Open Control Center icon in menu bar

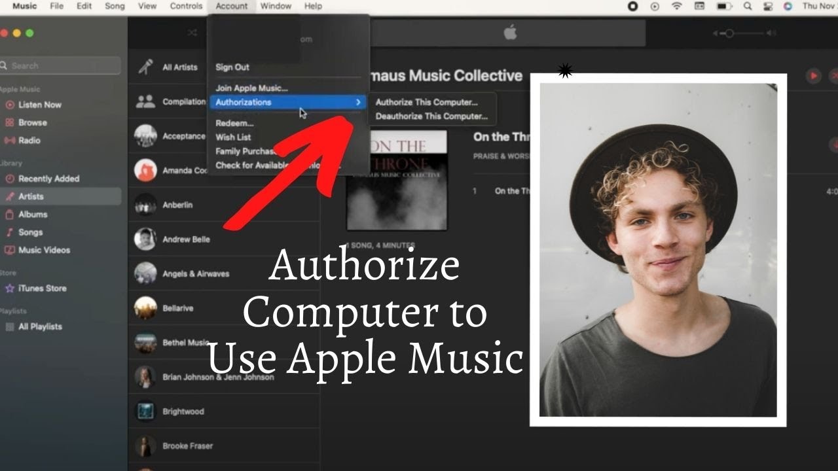coord(768,6)
